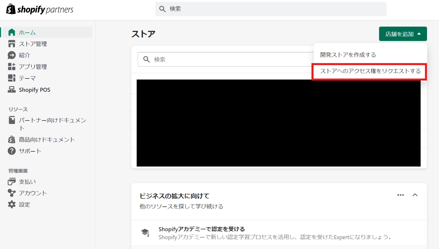This screenshot has height=249, width=439.
Task: Click the ホーム house icon
Action: click(x=12, y=32)
